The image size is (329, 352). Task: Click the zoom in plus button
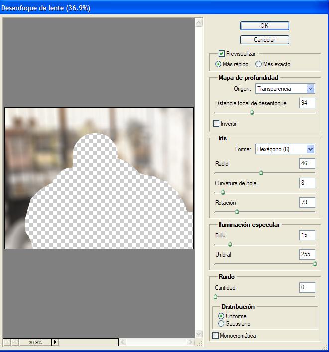(x=15, y=342)
